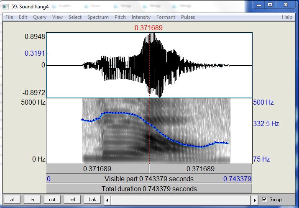Viewport: 299px width, 208px height.
Task: Click the window end time 0.743379 label
Action: pyautogui.click(x=237, y=179)
